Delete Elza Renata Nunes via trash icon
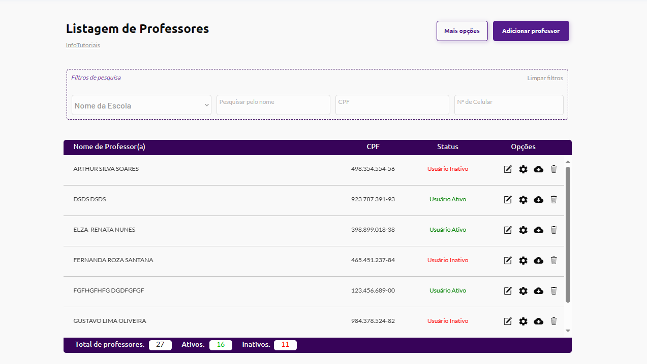The image size is (647, 364). [x=554, y=230]
